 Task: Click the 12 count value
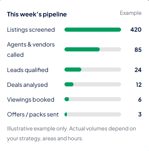[139, 85]
